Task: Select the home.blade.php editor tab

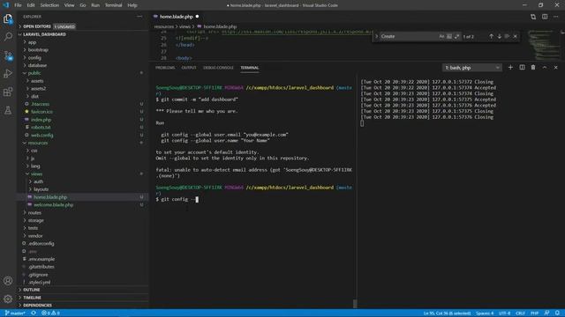Action: [x=177, y=17]
